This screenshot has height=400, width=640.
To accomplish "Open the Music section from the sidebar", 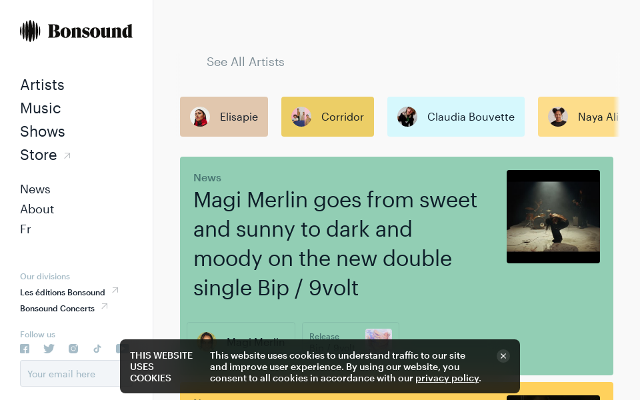I will click(x=40, y=108).
